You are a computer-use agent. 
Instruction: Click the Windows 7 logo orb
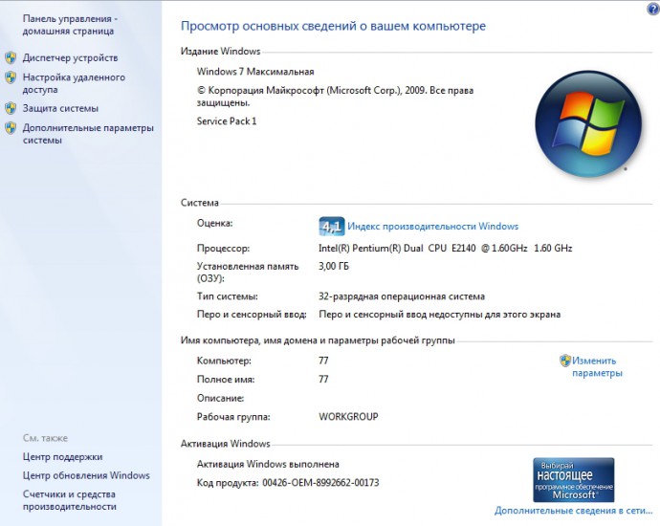[x=588, y=123]
